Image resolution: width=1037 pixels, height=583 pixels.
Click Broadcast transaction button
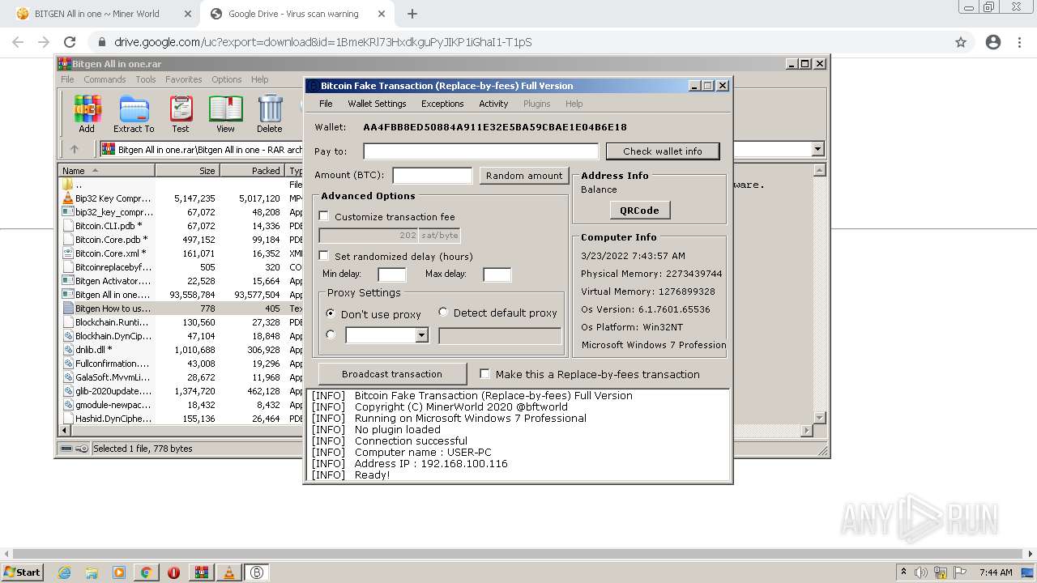click(392, 374)
